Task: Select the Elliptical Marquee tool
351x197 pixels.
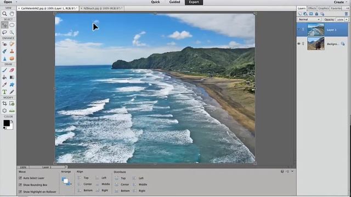Action: (x=12, y=25)
